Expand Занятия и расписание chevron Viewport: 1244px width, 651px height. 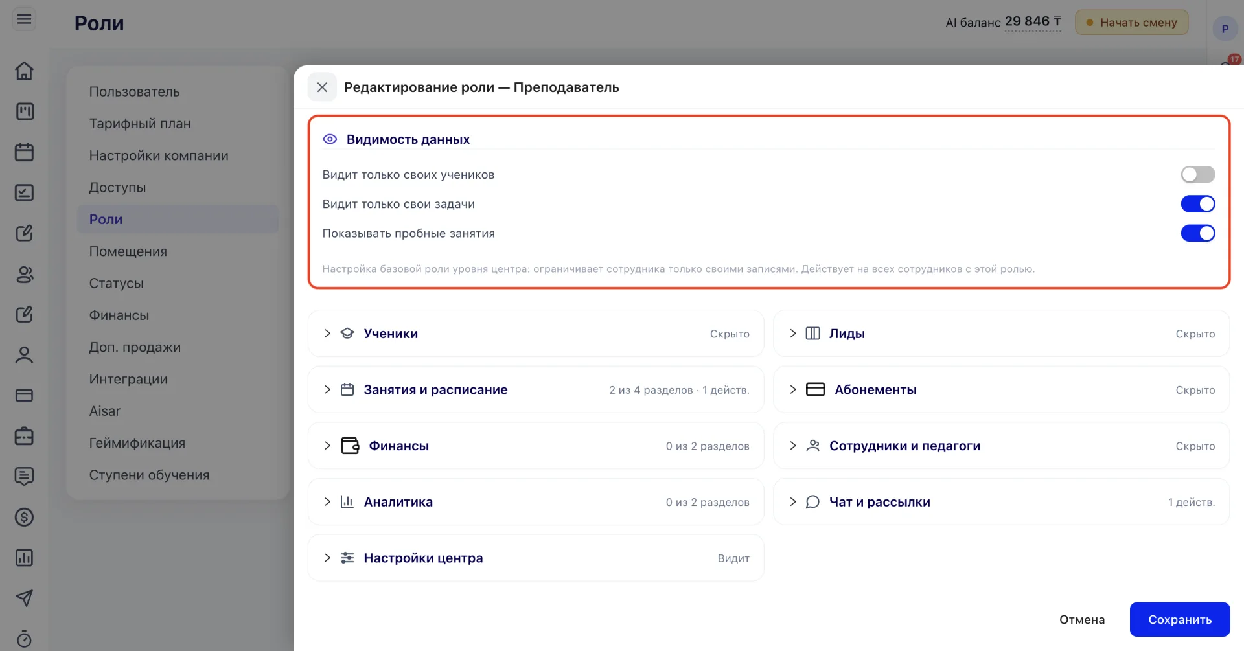point(327,389)
